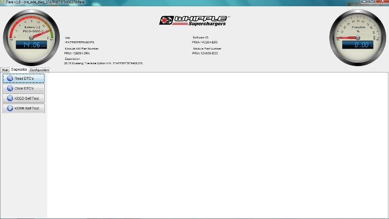Click the VIN number value
The image size is (389, 219).
pyautogui.click(x=79, y=42)
